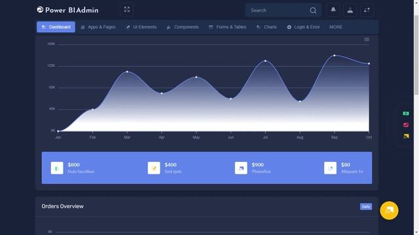Open the Login & Error menu
Image resolution: width=419 pixels, height=235 pixels.
pos(303,27)
